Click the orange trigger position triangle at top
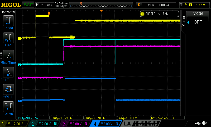 (102, 11)
